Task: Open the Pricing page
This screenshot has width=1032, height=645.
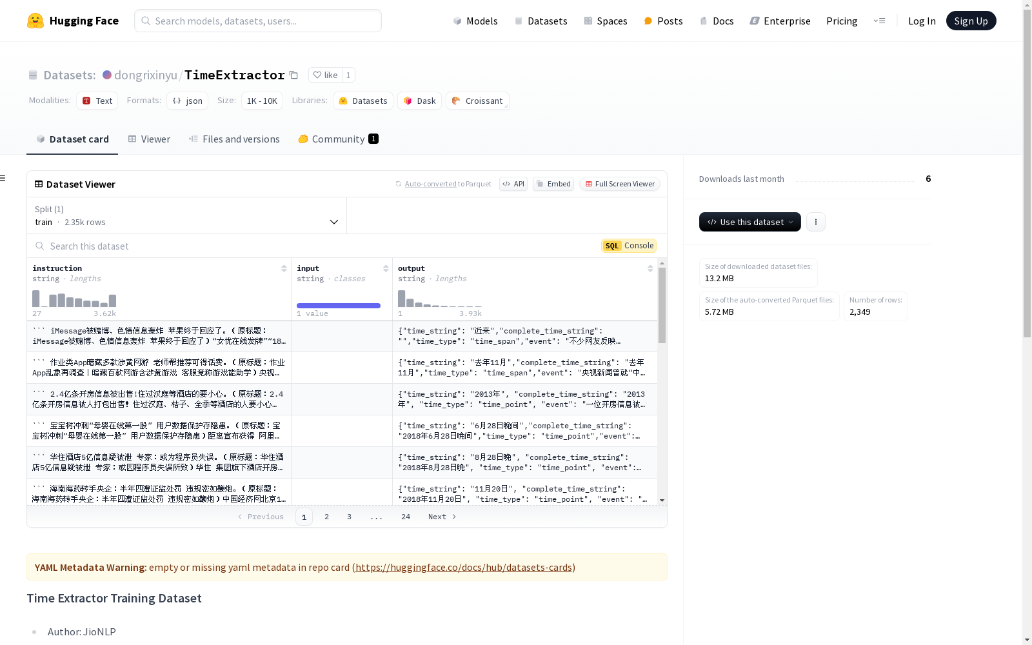Action: click(x=842, y=21)
